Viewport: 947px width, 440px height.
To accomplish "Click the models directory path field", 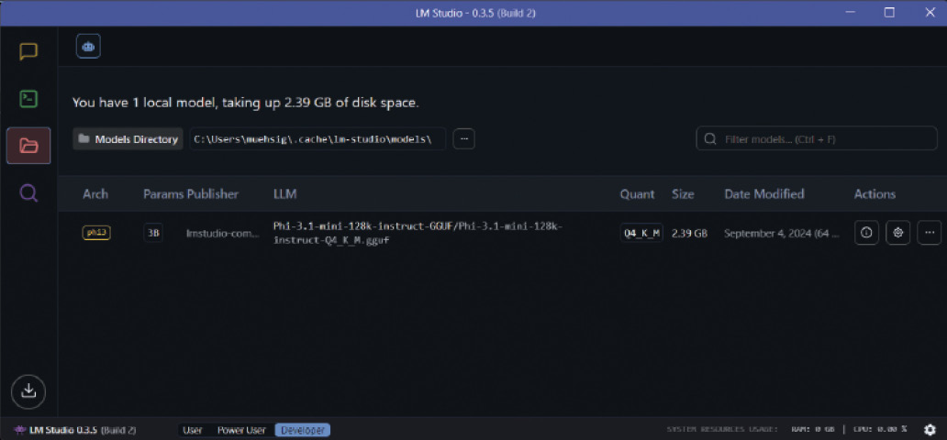I will (318, 138).
